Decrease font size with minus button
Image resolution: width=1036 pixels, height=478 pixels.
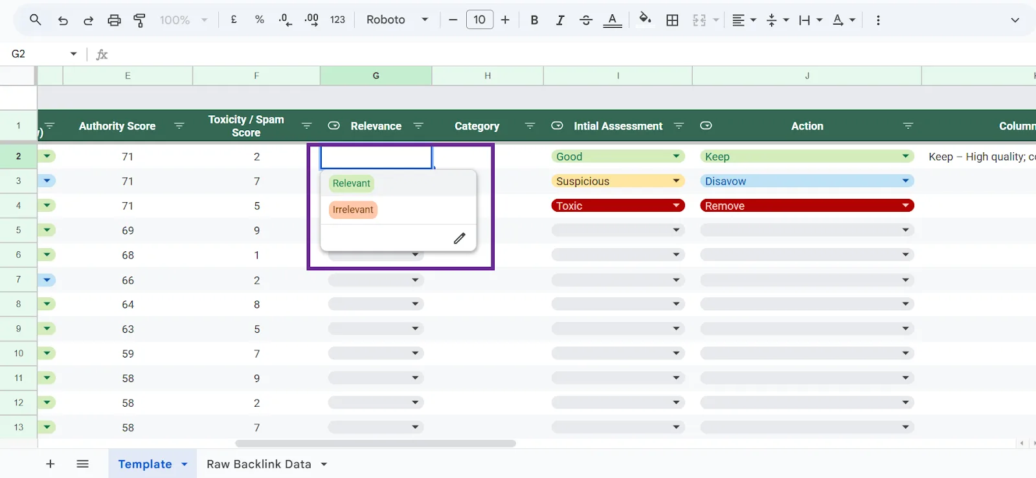453,20
